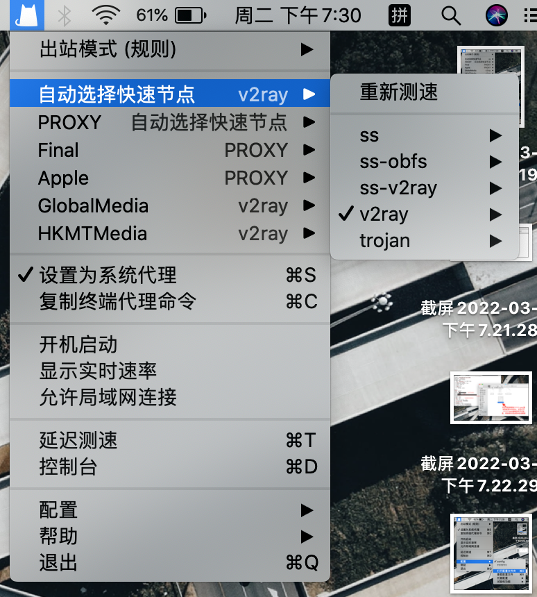
Task: Select file label 截屏 2022-03 下午 7.22.29
Action: 479,474
